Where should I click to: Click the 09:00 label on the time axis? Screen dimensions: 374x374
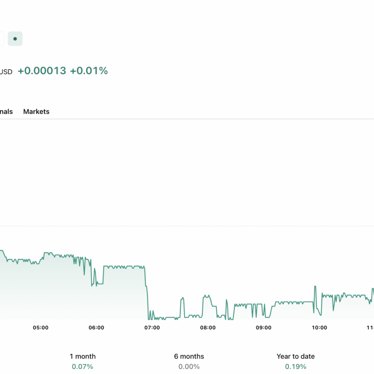coord(264,328)
